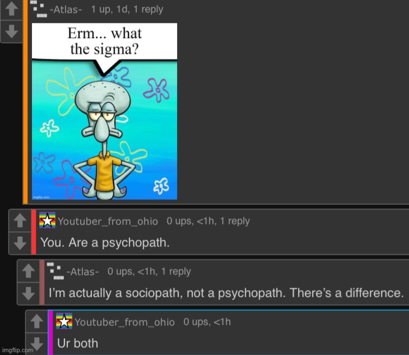Click the imgflip.com watermark
Screen dimensions: 409x355
18,350
